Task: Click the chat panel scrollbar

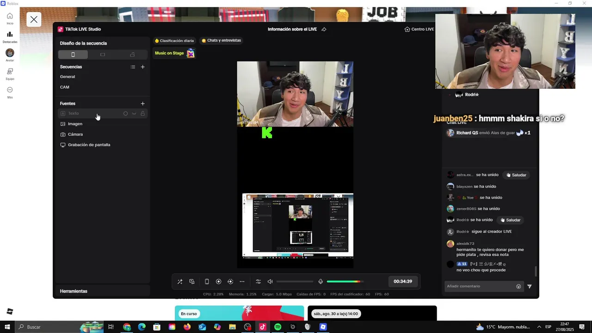Action: click(536, 271)
